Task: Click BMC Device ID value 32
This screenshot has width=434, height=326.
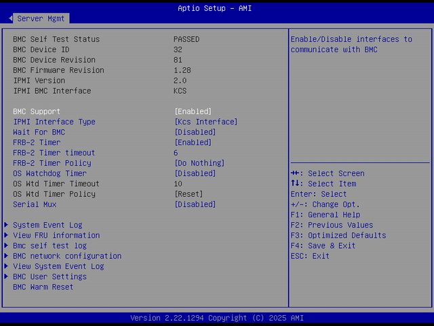Action: [x=178, y=50]
